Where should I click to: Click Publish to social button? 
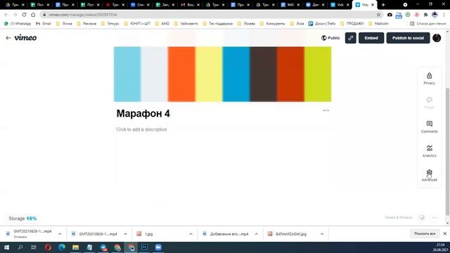tap(408, 38)
